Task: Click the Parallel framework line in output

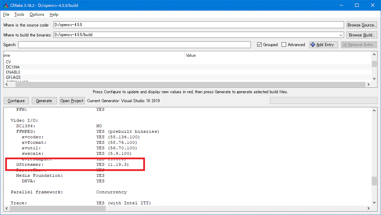Action: pyautogui.click(x=69, y=192)
